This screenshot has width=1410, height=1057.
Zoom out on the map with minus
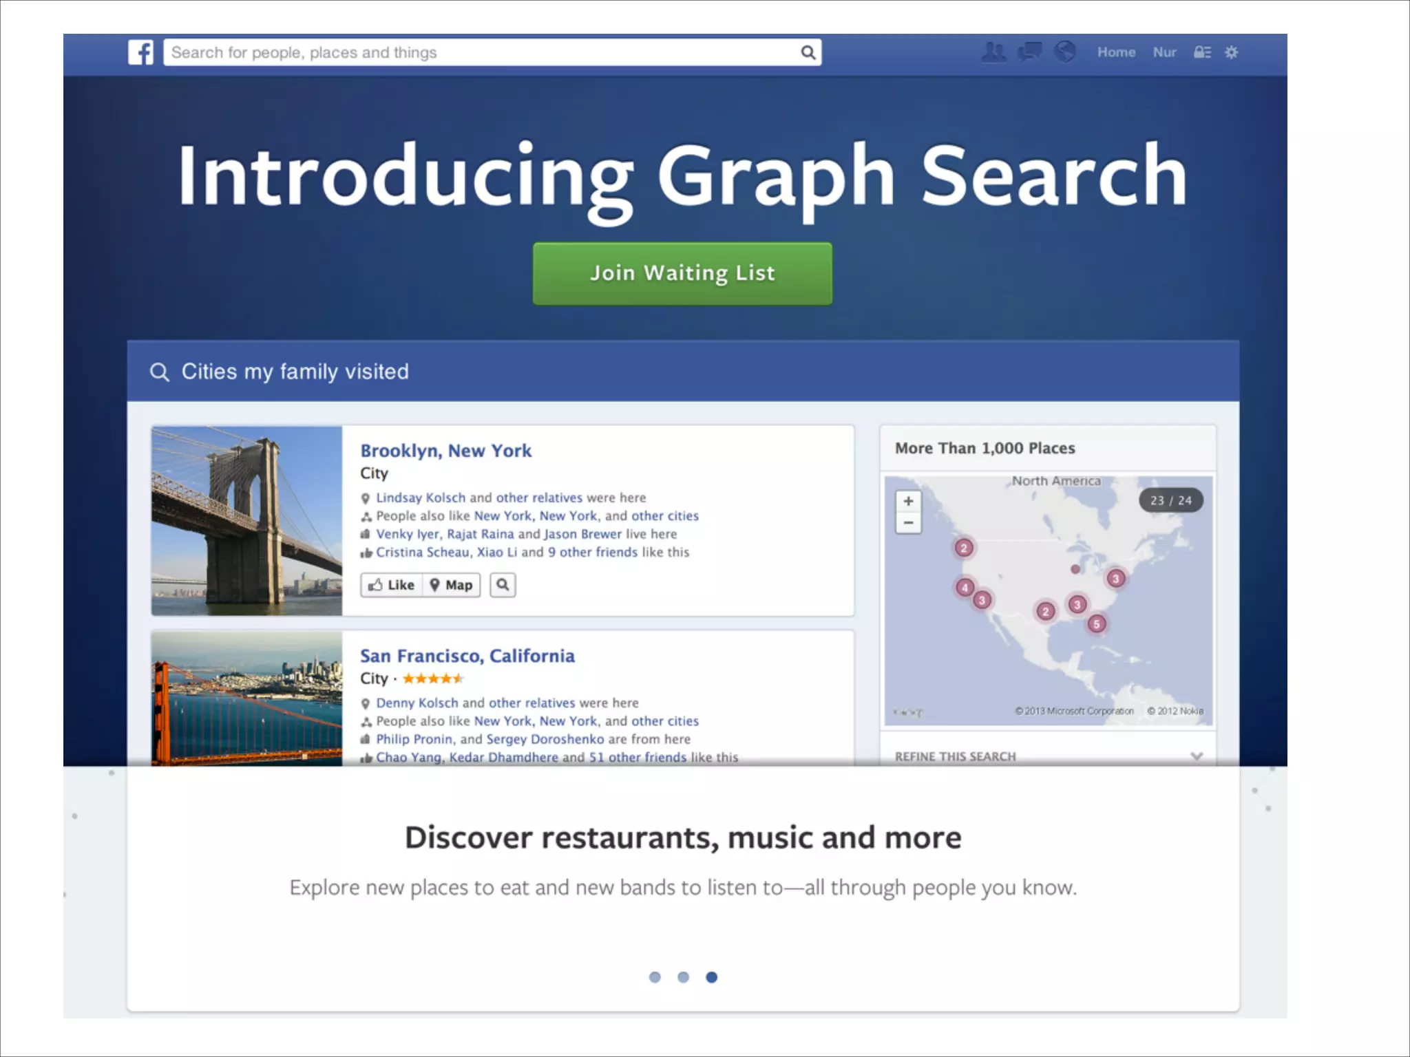pyautogui.click(x=908, y=523)
